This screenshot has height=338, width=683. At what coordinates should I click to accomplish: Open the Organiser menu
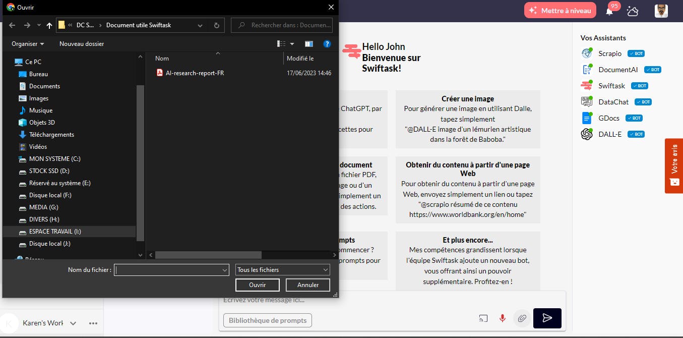28,44
